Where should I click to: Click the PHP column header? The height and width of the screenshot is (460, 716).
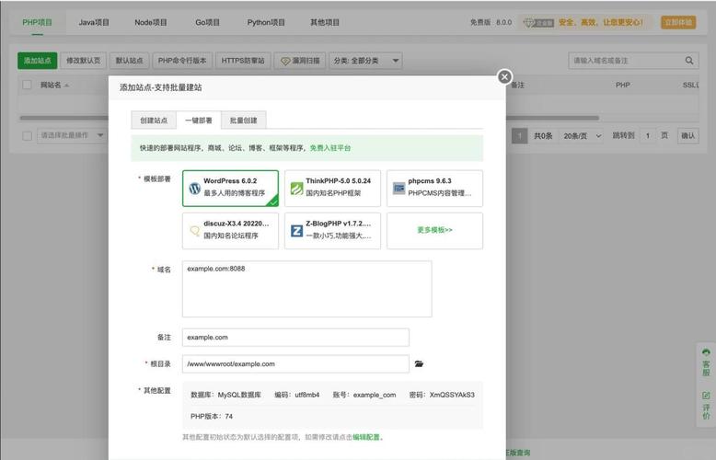pyautogui.click(x=622, y=85)
